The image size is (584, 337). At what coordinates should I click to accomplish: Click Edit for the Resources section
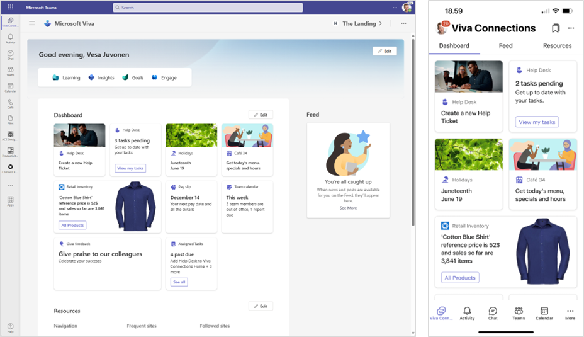pos(261,306)
